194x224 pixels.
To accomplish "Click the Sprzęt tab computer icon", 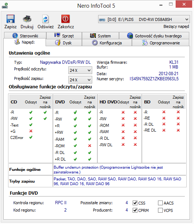I will [x=57, y=35].
